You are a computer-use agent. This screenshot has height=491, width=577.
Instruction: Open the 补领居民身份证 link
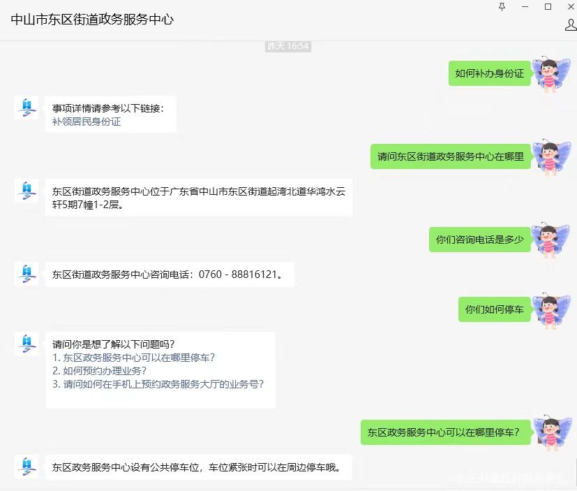[87, 122]
